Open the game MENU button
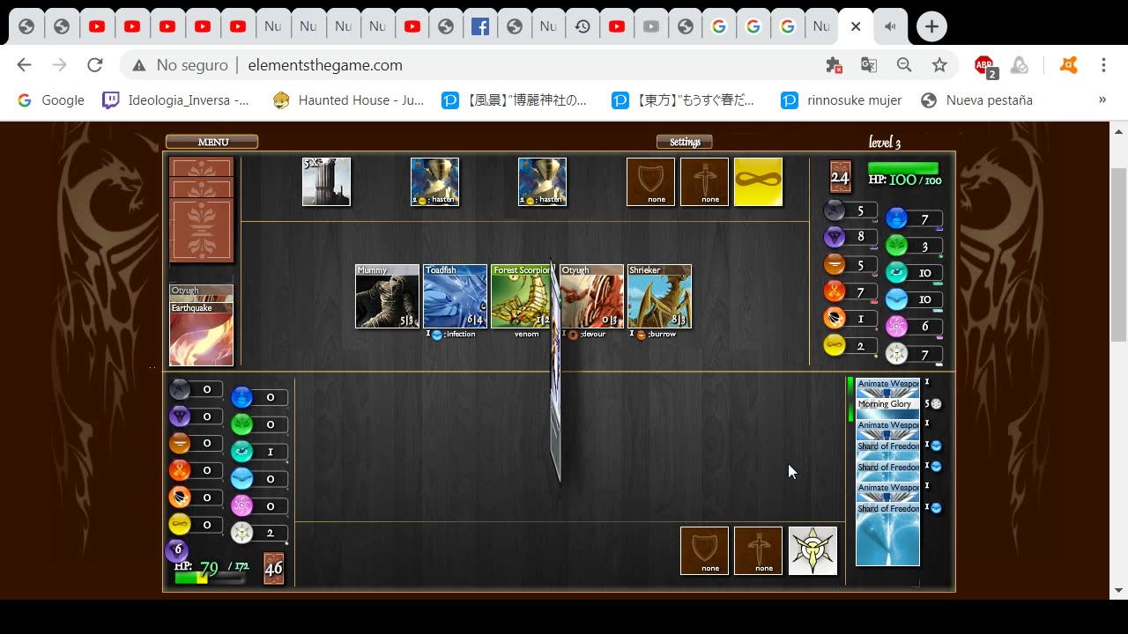This screenshot has width=1128, height=634. click(x=211, y=142)
